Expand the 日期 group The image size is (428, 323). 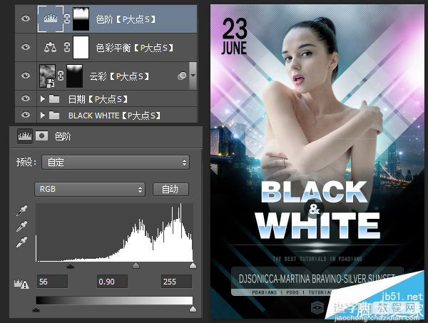(x=43, y=99)
